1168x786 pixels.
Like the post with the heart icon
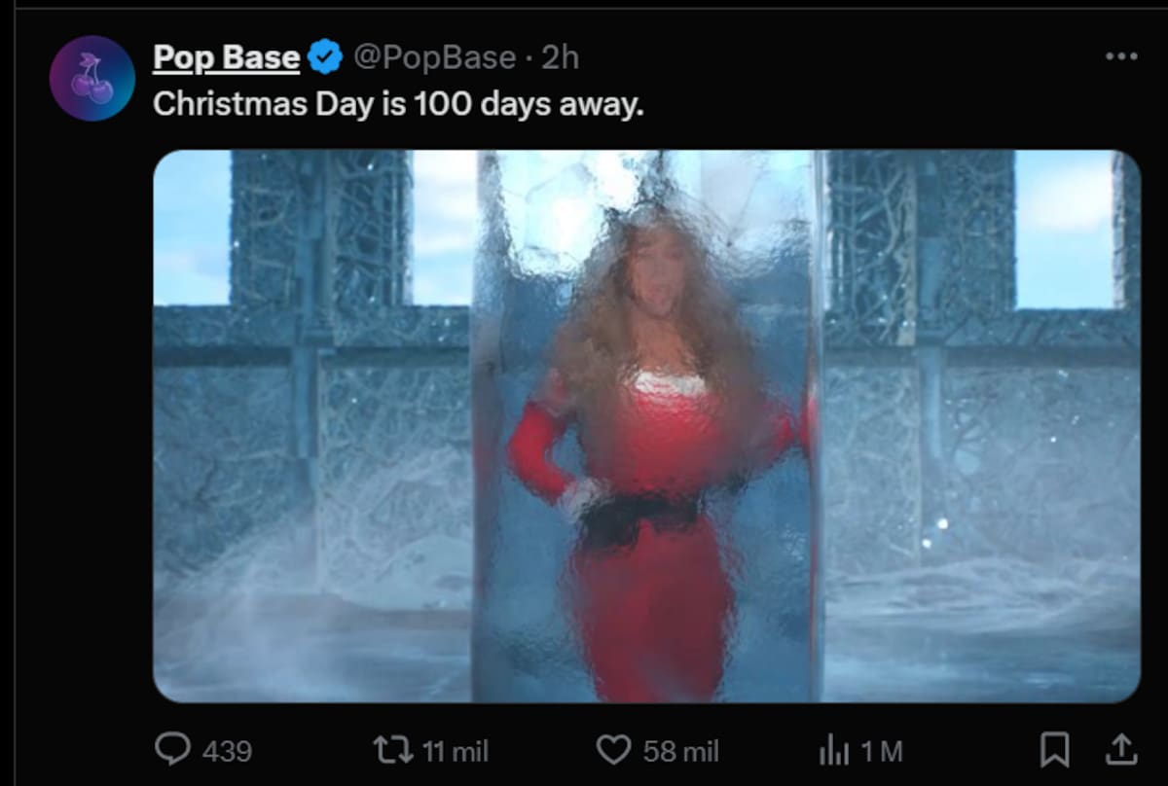tap(613, 749)
